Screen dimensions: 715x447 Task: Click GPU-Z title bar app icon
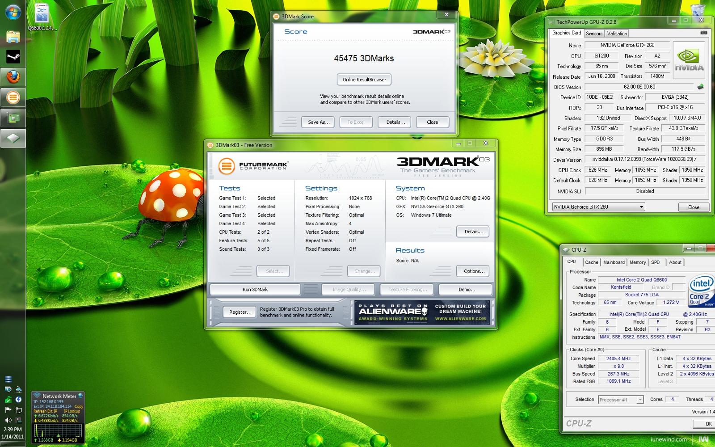pos(552,22)
